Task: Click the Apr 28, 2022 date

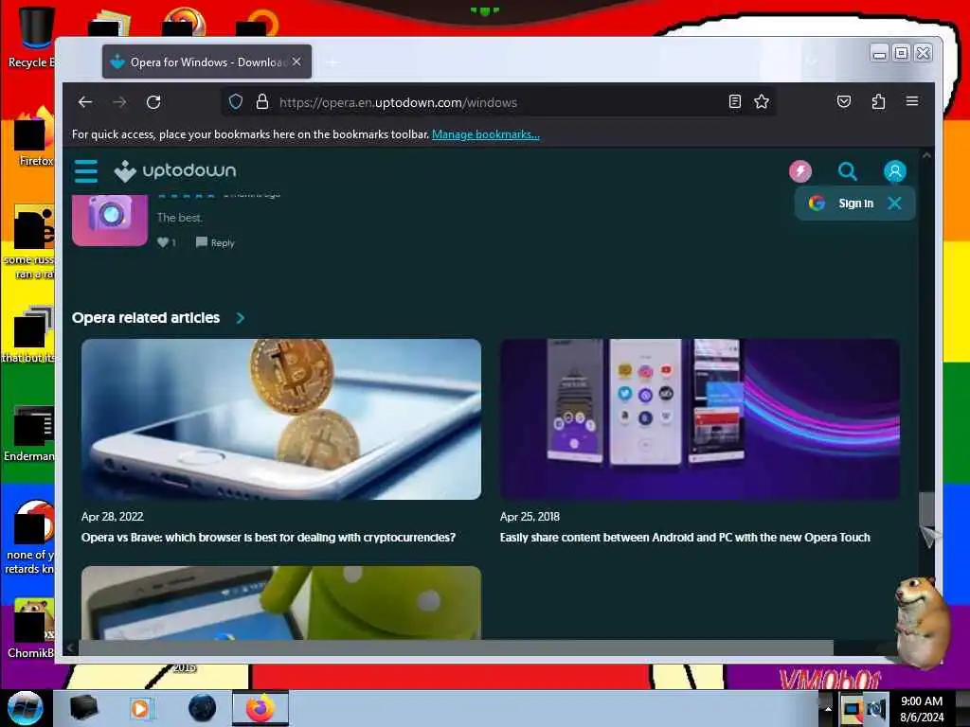Action: [x=113, y=517]
